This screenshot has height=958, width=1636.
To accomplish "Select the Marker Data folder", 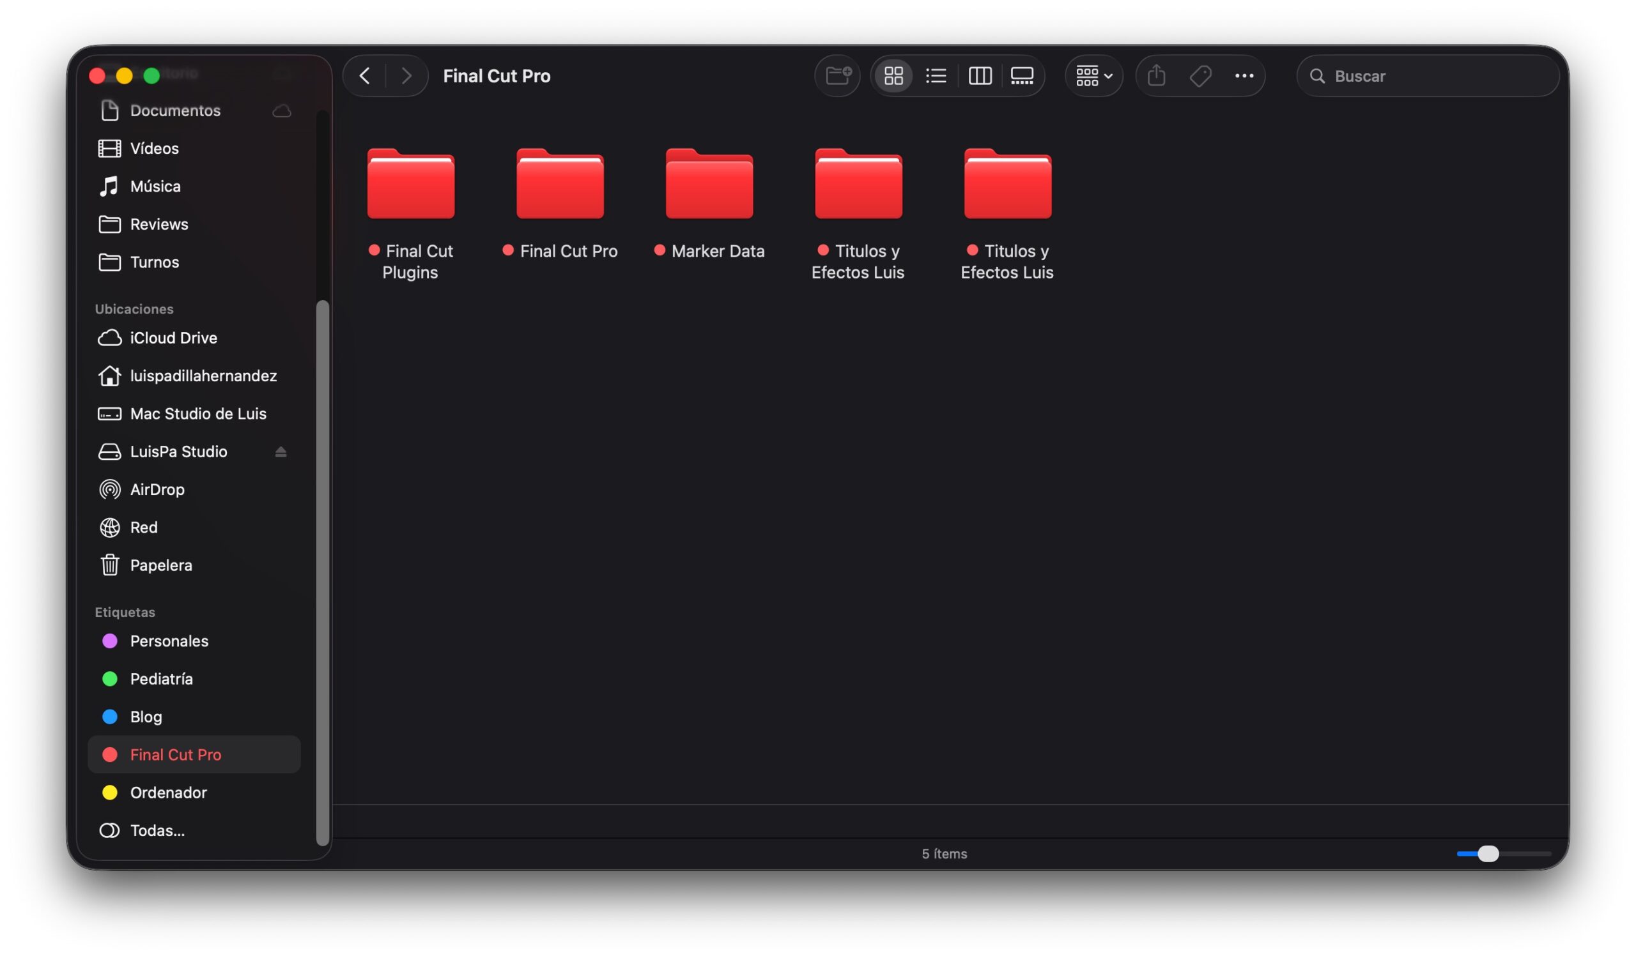I will pos(709,184).
